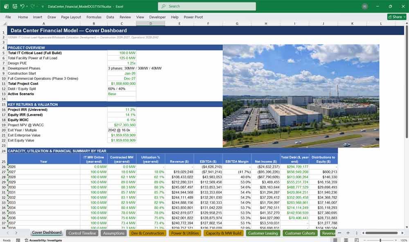Screen dimensions: 409x242
Task: Open the View ribbon tab
Action: [x=140, y=17]
